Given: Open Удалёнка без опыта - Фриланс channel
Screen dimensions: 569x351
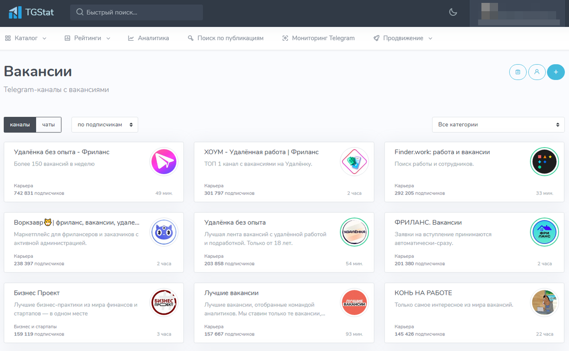Looking at the screenshot, I should (x=62, y=152).
